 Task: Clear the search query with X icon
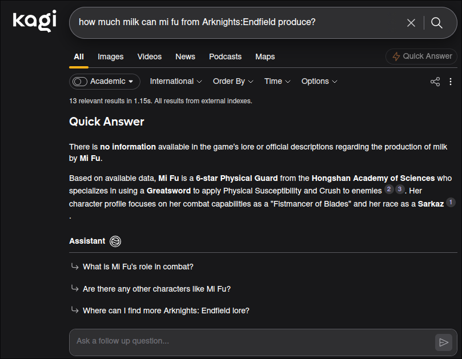pos(411,23)
